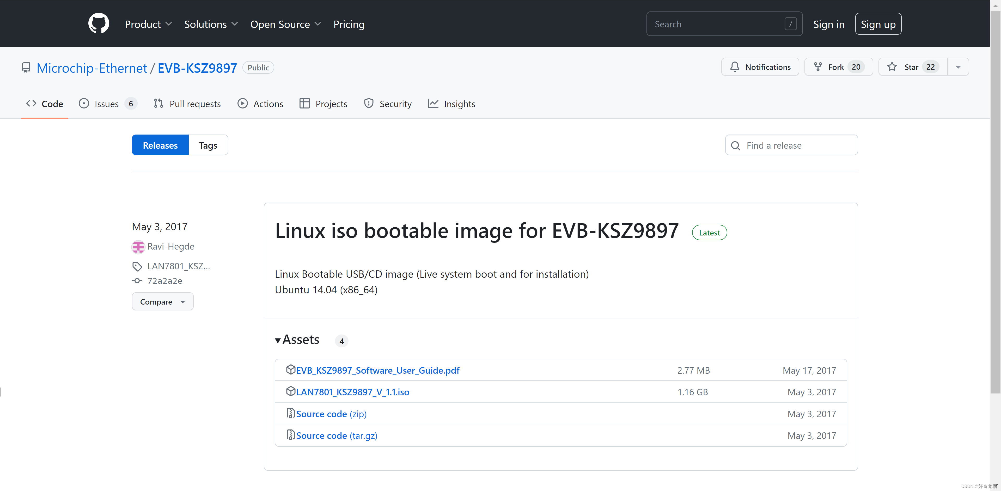This screenshot has width=1001, height=491.
Task: Click the Assets count badge 4
Action: pyautogui.click(x=341, y=341)
